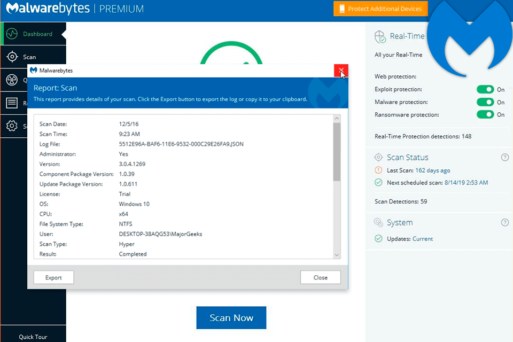Select the log file name value

(181, 144)
